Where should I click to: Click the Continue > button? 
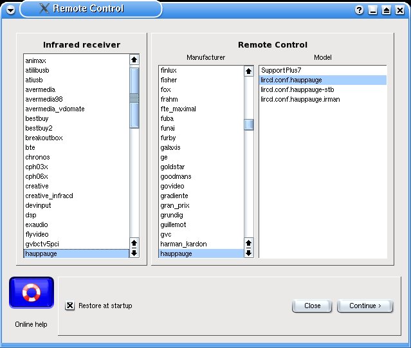pyautogui.click(x=365, y=306)
